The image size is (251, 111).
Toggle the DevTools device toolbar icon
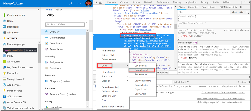pyautogui.click(x=101, y=2)
